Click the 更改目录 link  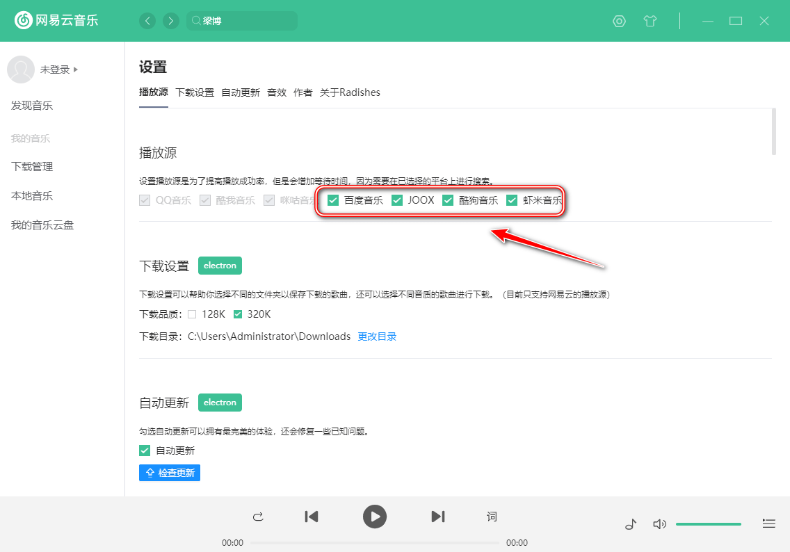[x=377, y=336]
